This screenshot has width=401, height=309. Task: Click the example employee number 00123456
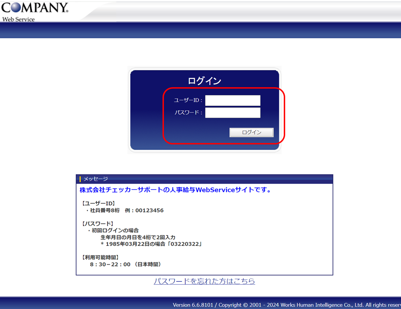click(149, 210)
